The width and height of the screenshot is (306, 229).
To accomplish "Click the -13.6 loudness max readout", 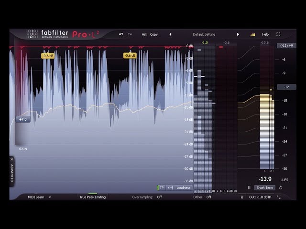I will (264, 42).
